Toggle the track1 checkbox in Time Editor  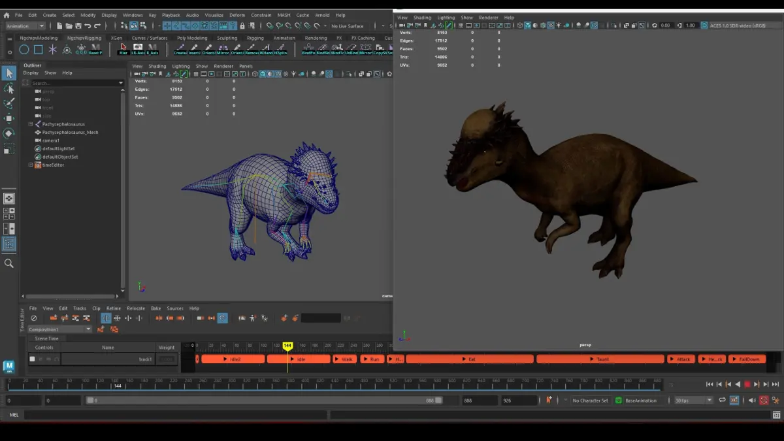pos(32,359)
